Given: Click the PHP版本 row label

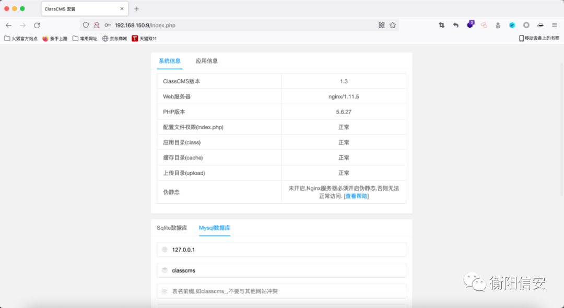Looking at the screenshot, I should 174,112.
